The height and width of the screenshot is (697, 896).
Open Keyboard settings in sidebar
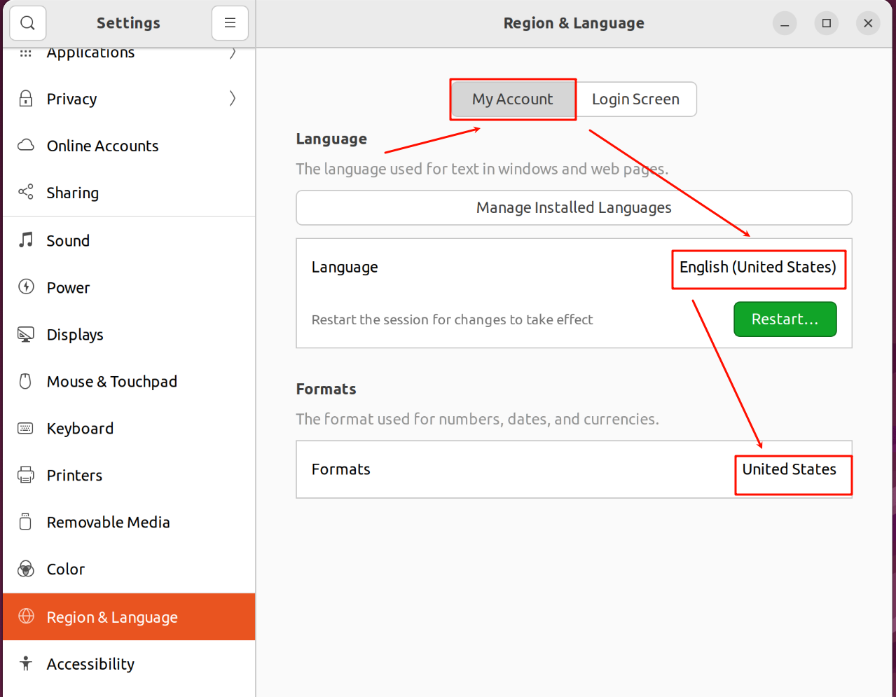[x=80, y=429]
